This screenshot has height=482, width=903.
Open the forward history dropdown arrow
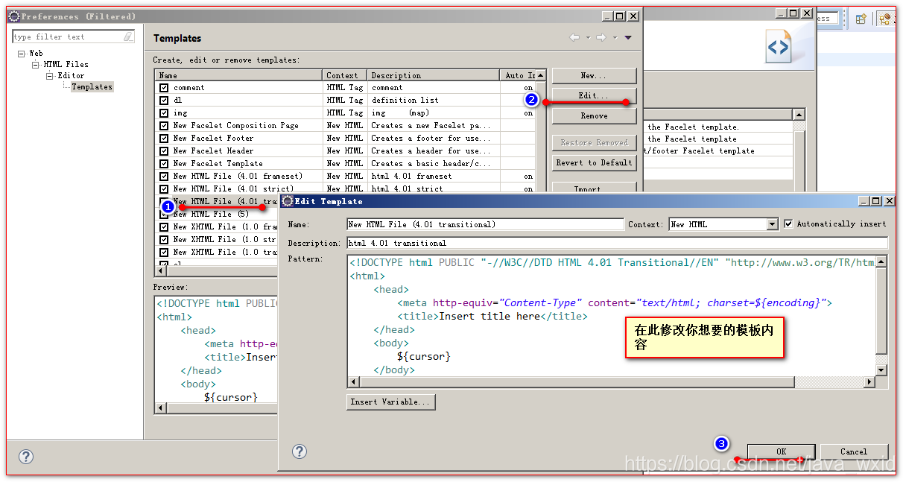(614, 38)
